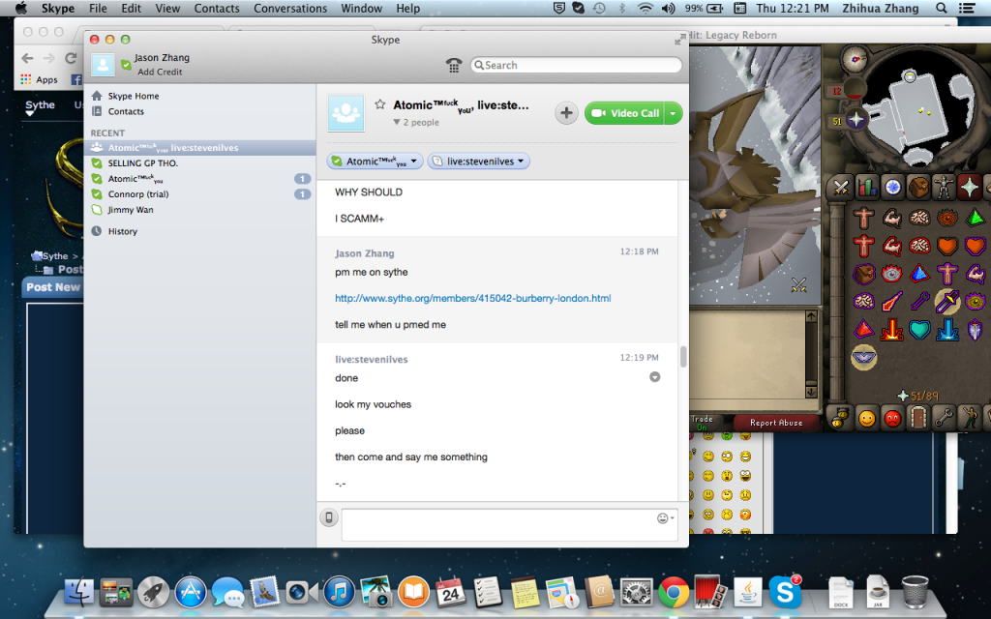The image size is (991, 619).
Task: Click Add Credit under Jason Zhang
Action: (160, 72)
